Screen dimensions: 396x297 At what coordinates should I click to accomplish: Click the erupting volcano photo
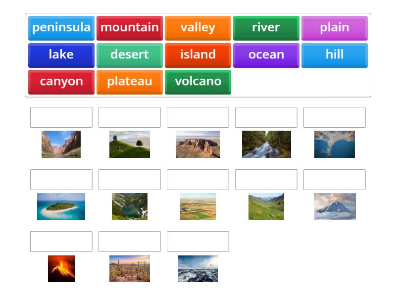point(60,269)
